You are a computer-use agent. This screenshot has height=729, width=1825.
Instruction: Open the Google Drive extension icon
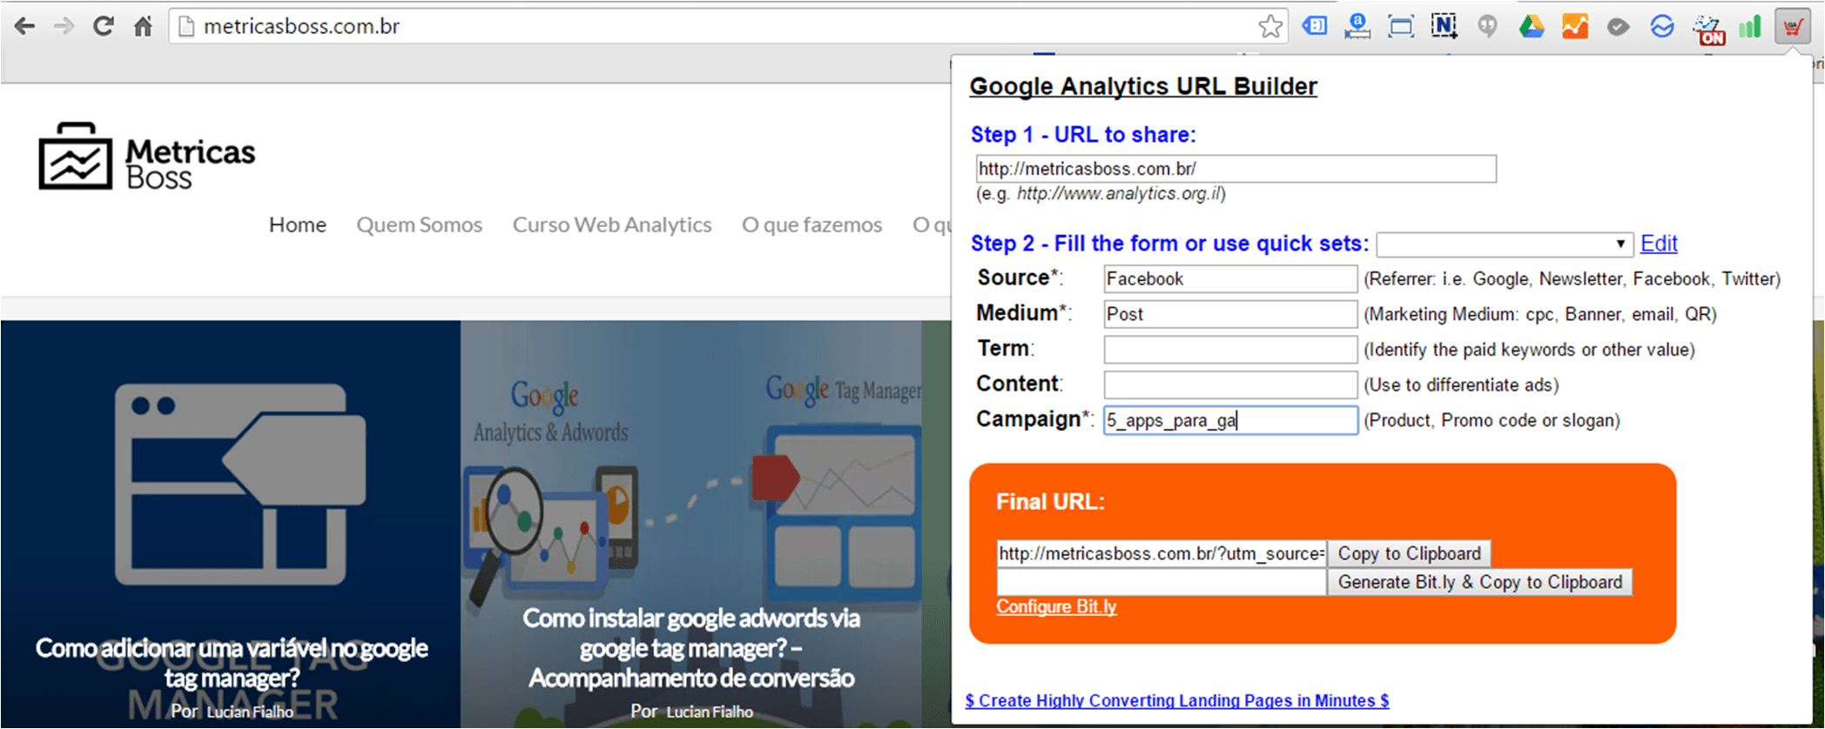tap(1530, 25)
